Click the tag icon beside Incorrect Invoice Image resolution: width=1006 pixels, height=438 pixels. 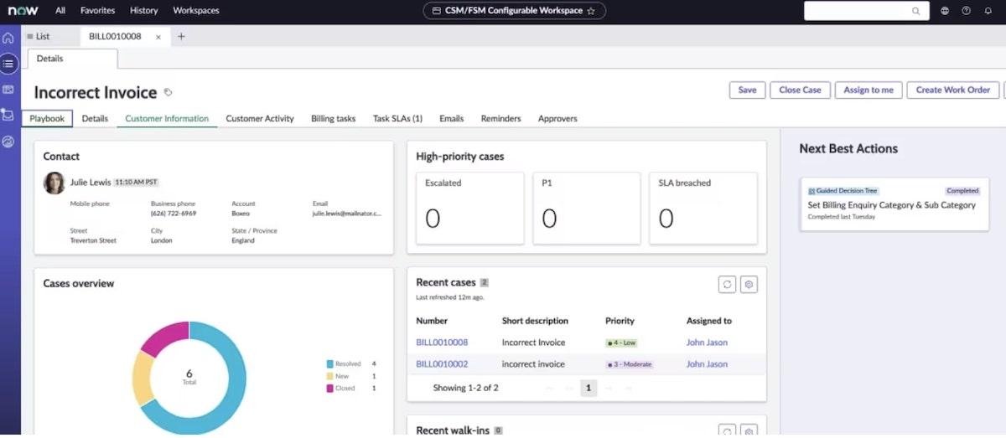pyautogui.click(x=168, y=93)
